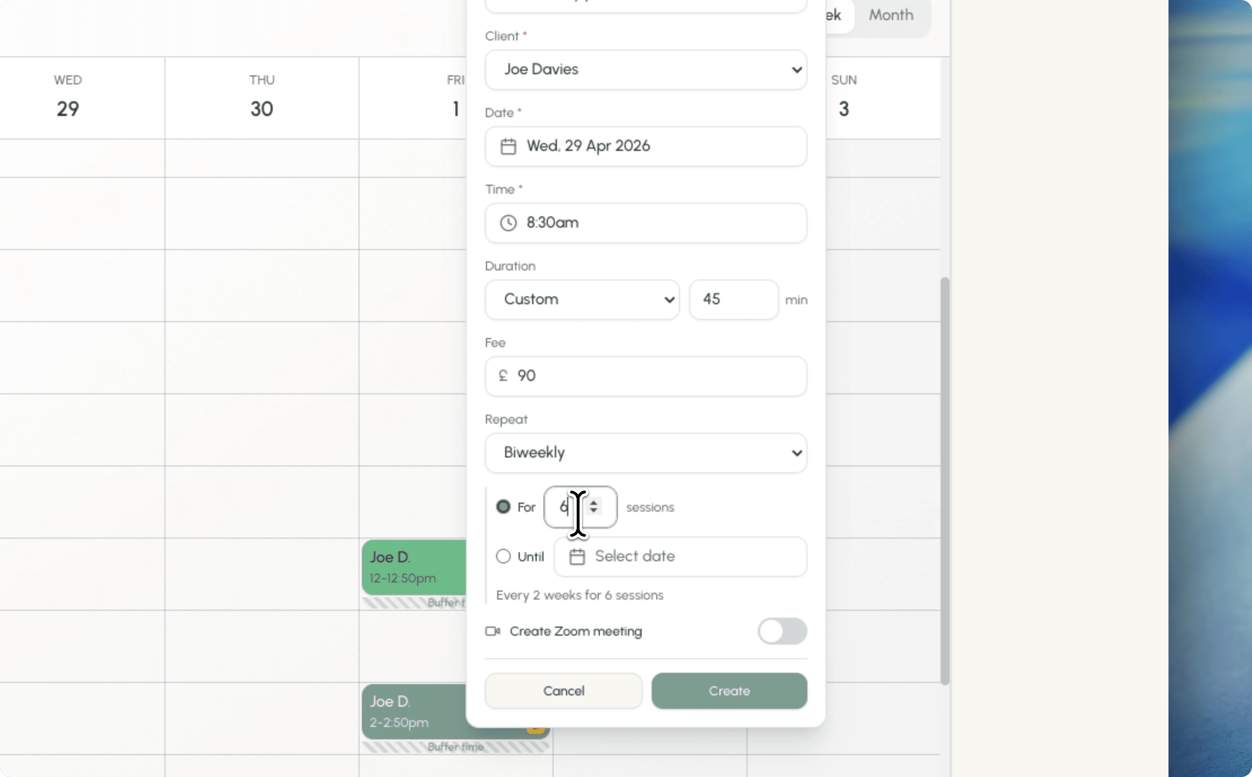Click the calendar icon in Date field
Viewport: 1252px width, 777px height.
508,146
